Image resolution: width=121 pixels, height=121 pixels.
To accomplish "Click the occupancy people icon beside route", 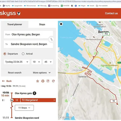I will [x=3, y=100].
